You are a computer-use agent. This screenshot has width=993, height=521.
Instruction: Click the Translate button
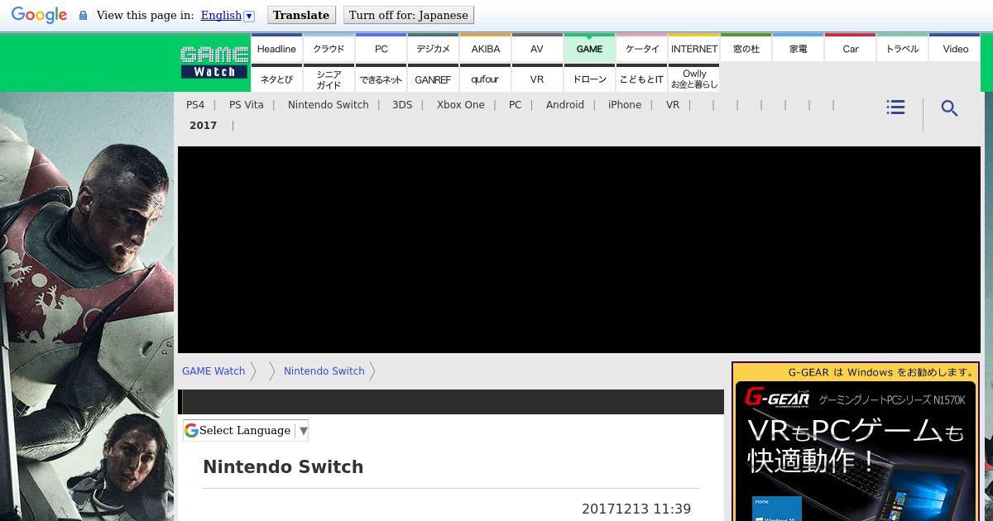click(301, 15)
